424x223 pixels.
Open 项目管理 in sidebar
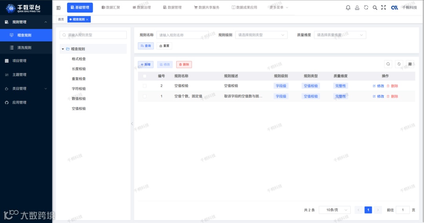26,61
